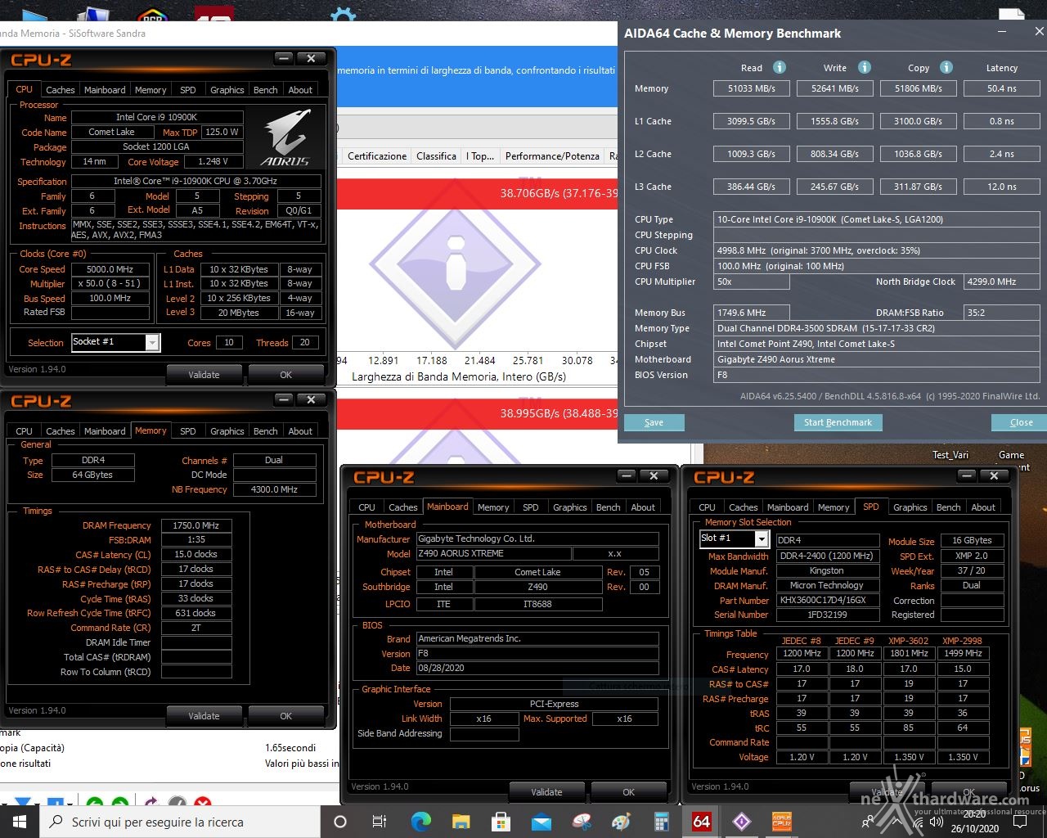This screenshot has height=838, width=1047.
Task: Click the Memory Latency 50.4 ns value
Action: [1001, 88]
